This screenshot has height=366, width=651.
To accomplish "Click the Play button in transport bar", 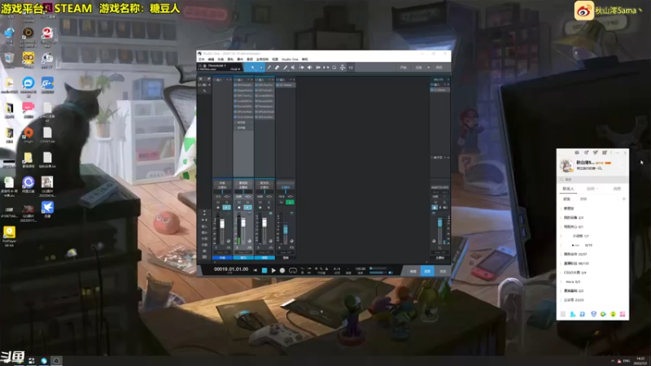I will 273,271.
